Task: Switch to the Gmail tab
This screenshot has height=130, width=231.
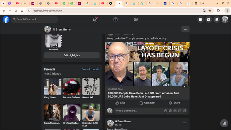Action: pos(25,3)
